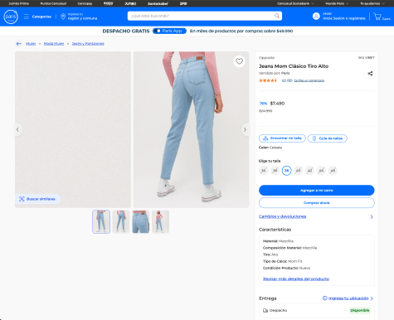
Task: Select size 44
Action: [x=321, y=171]
